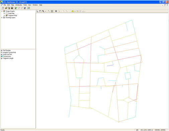Viewport: 169px width, 131px height.
Task: Collapse the Shape Graphs tree node
Action: 2,11
